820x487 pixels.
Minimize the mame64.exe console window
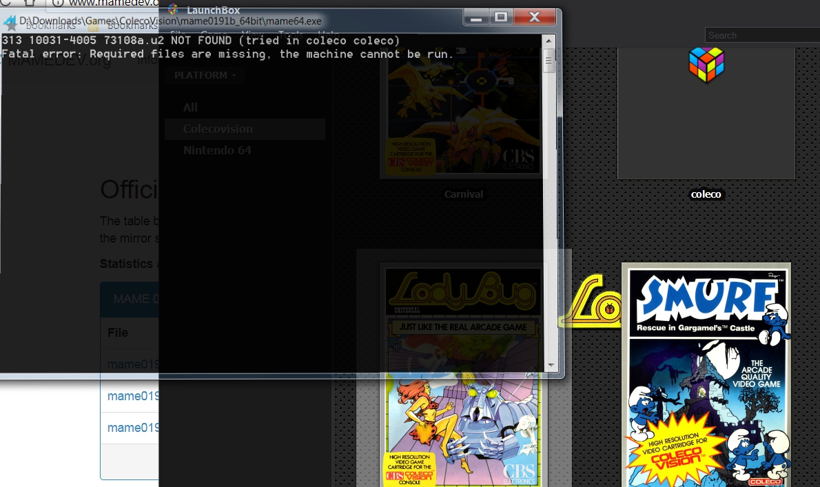pyautogui.click(x=476, y=18)
